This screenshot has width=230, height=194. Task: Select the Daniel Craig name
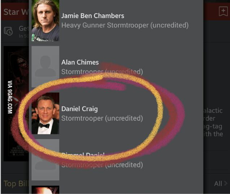point(79,109)
